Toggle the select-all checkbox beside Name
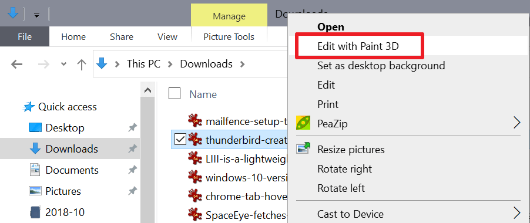530x223 pixels. [x=175, y=93]
